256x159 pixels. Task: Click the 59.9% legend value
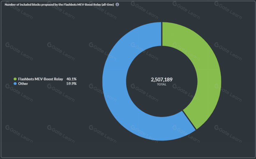[71, 84]
